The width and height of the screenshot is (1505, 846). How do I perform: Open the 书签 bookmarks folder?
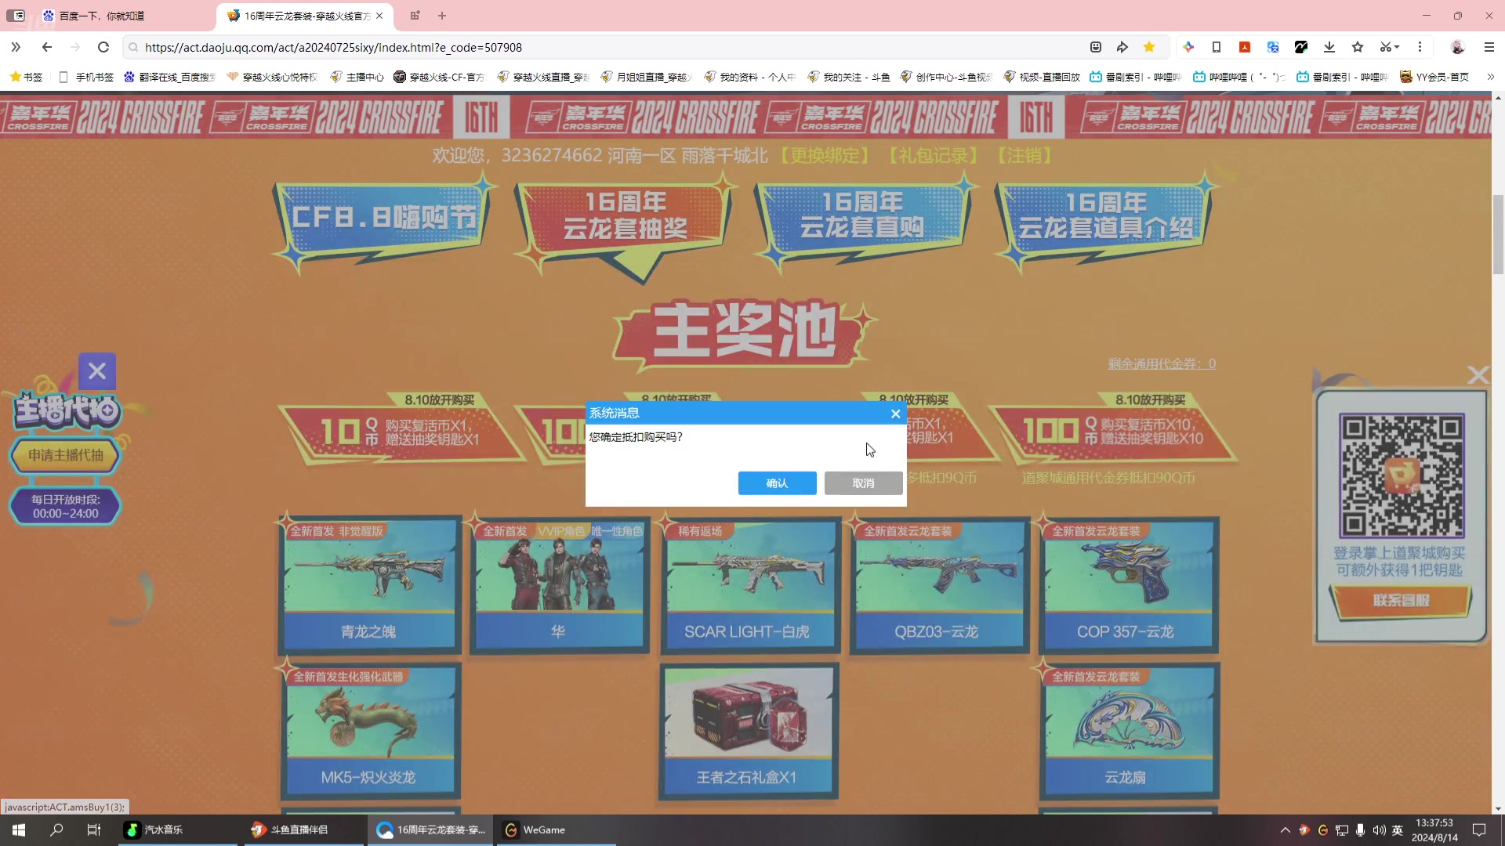tap(26, 77)
